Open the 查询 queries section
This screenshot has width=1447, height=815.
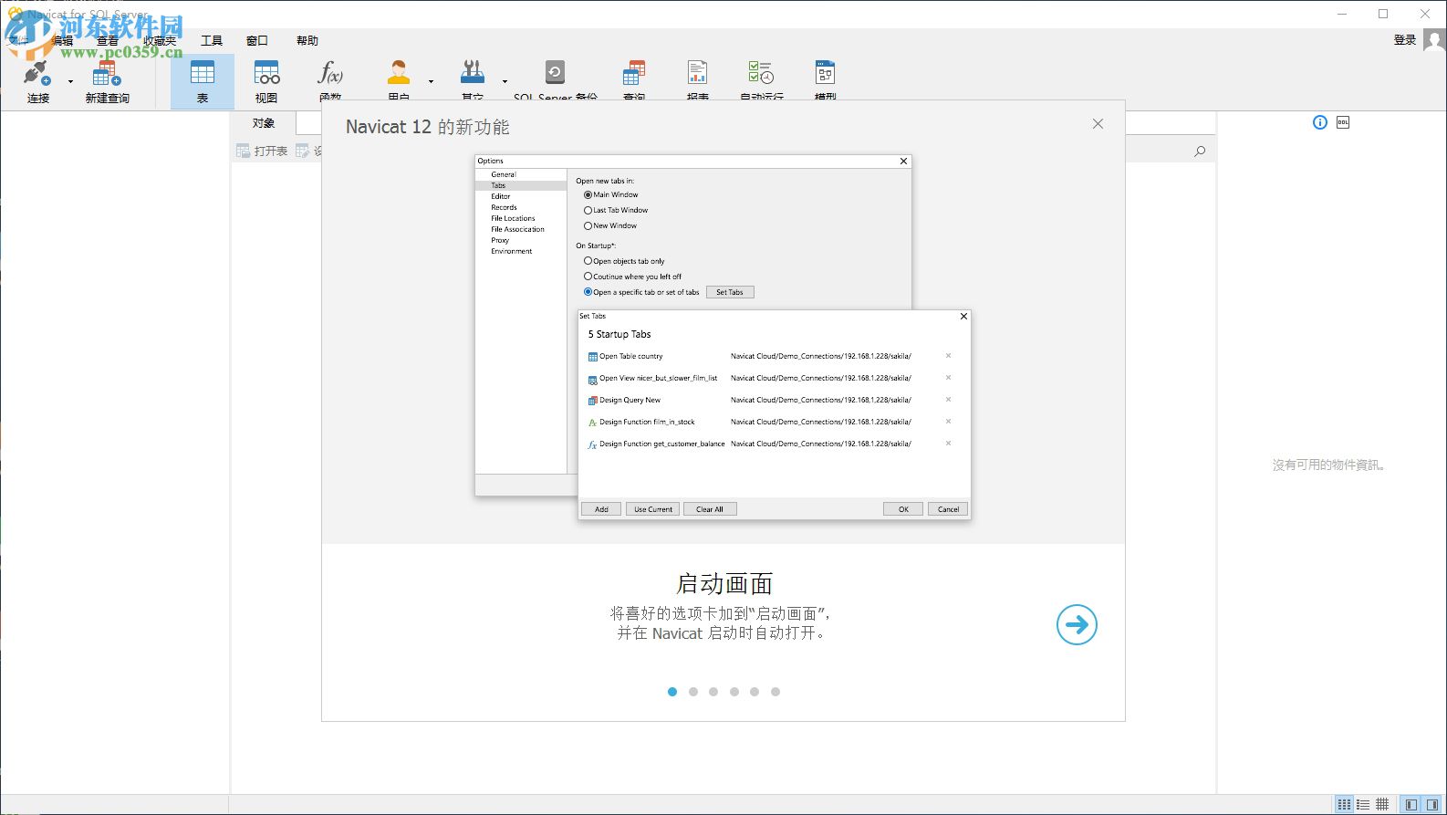click(634, 81)
